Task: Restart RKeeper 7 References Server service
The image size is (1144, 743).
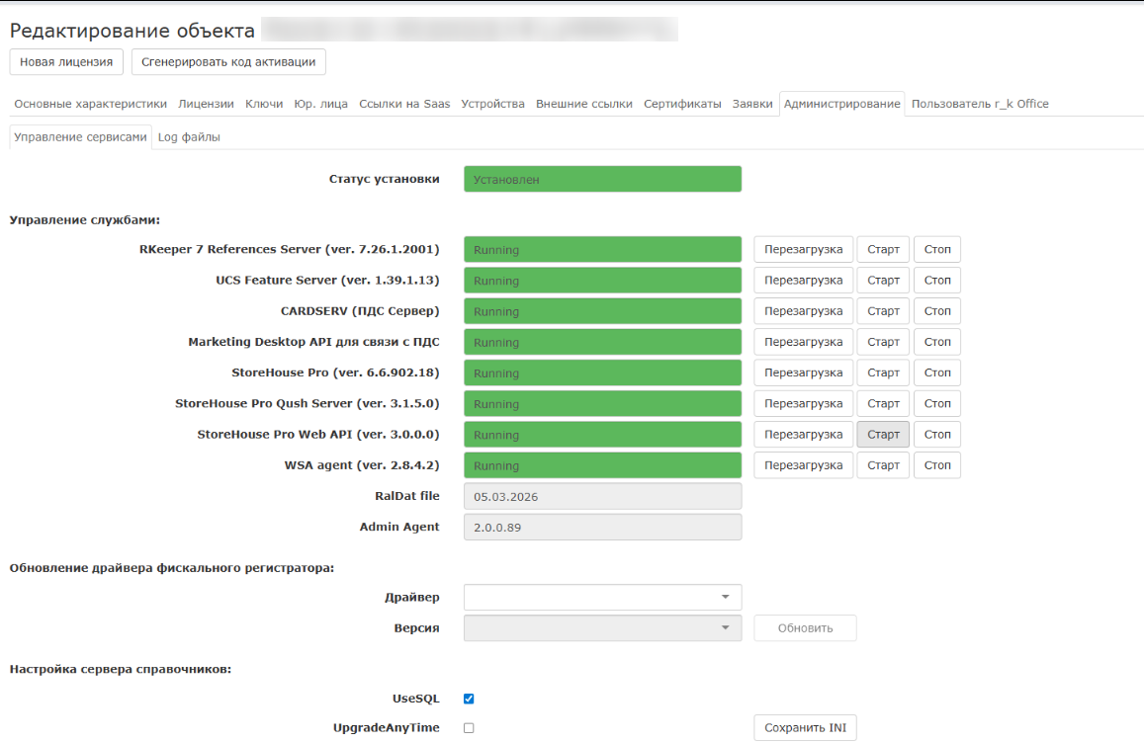Action: click(x=803, y=250)
